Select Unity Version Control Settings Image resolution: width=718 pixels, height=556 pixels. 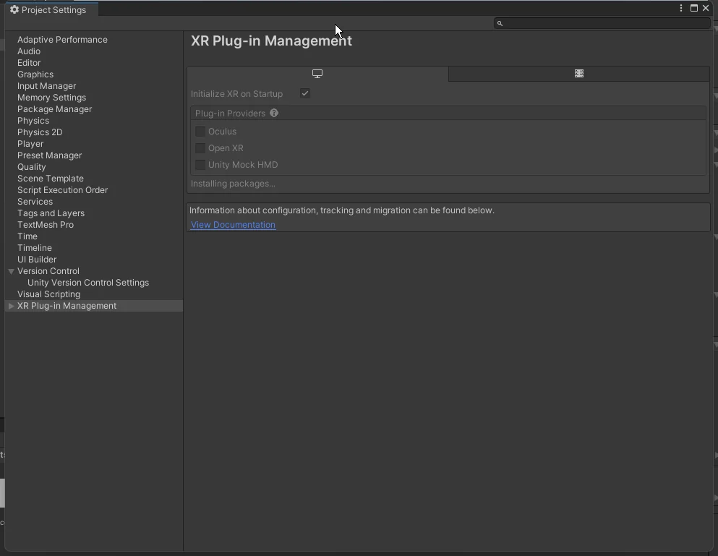tap(88, 283)
